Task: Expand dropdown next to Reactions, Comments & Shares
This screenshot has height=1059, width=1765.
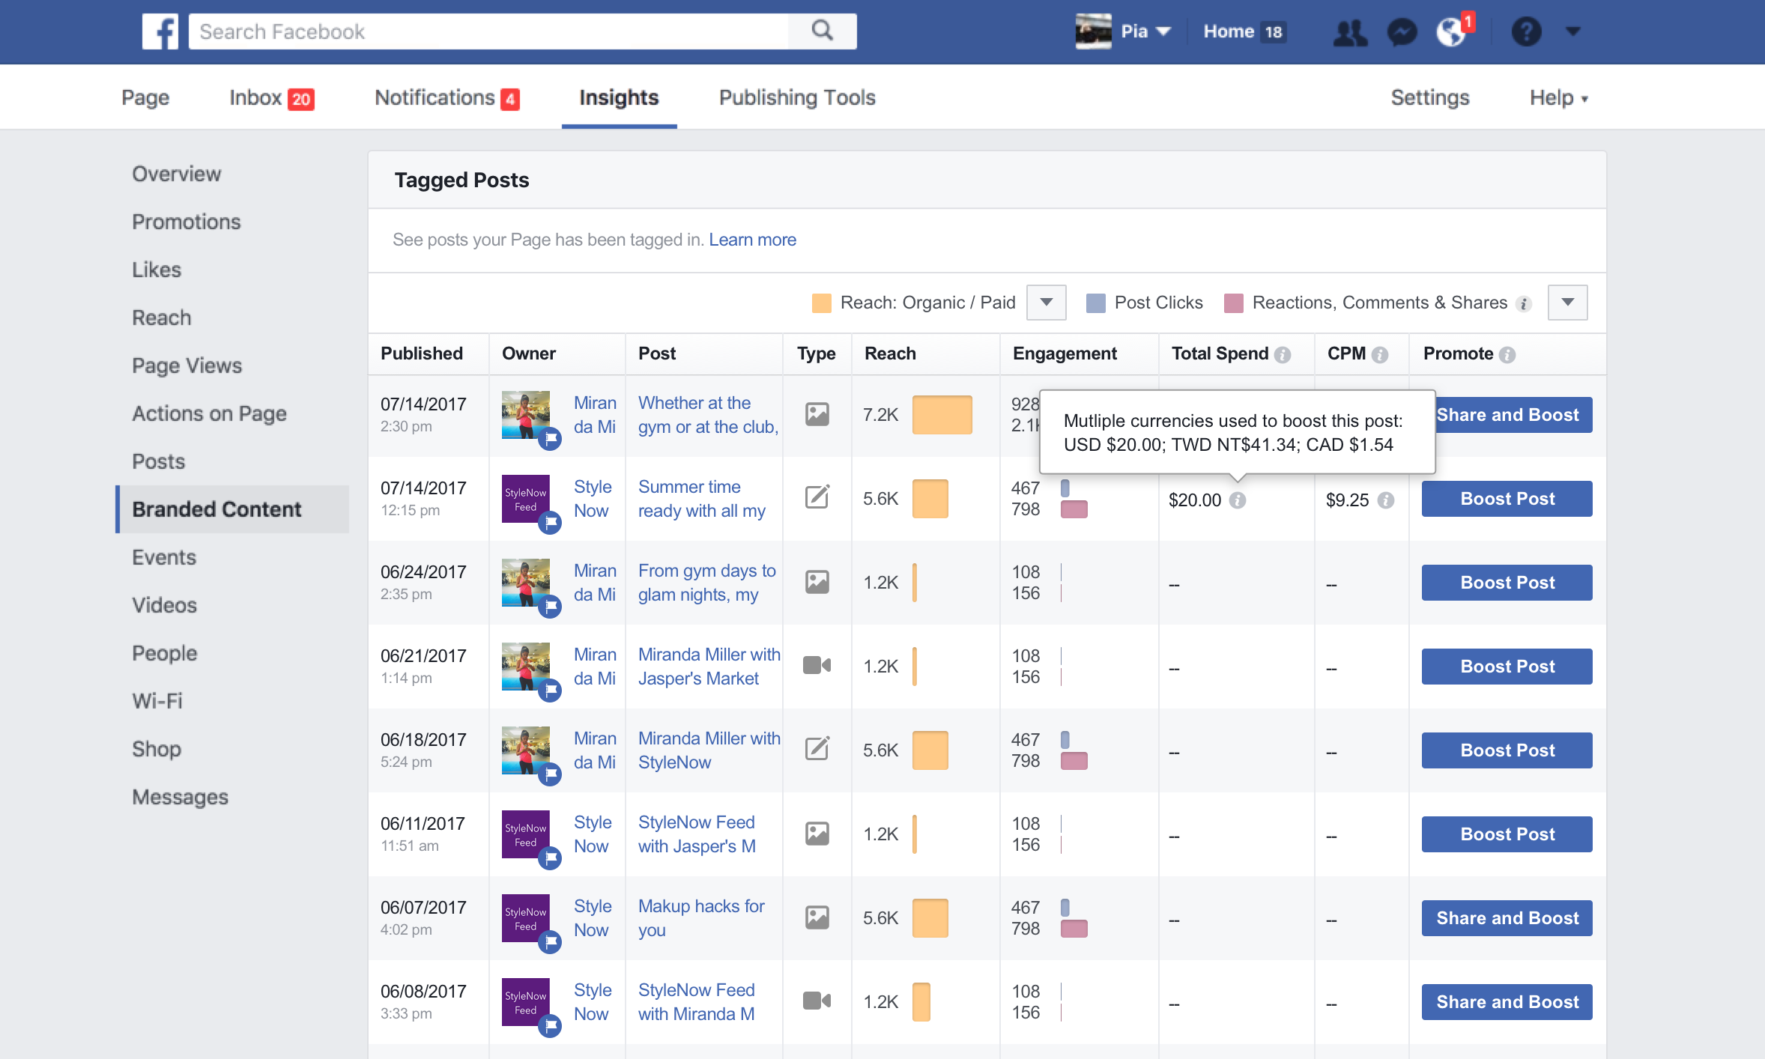Action: (x=1567, y=303)
